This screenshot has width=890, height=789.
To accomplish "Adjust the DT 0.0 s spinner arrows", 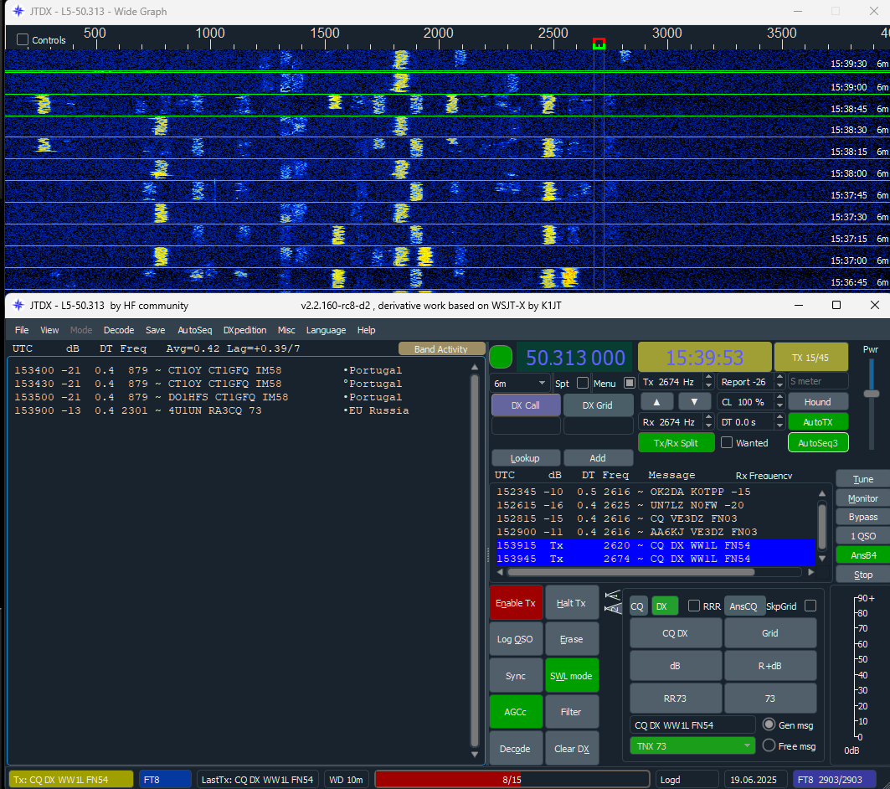I will tap(779, 422).
